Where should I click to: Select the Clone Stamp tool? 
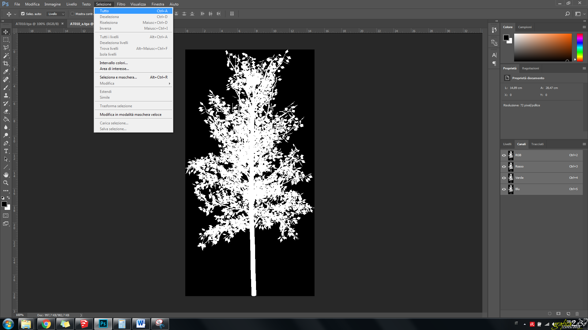(x=6, y=95)
